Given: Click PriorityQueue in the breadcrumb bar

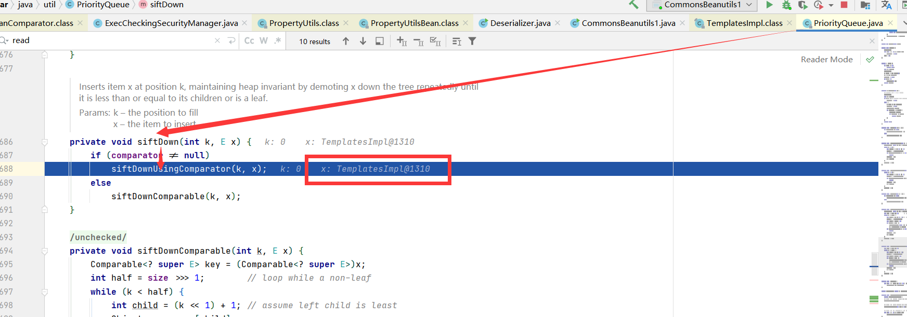Looking at the screenshot, I should point(103,5).
